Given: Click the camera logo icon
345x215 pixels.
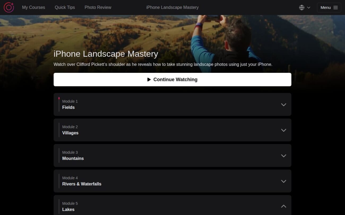Looking at the screenshot, I should click(x=9, y=7).
